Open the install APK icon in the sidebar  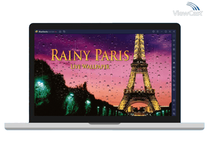tap(174, 67)
